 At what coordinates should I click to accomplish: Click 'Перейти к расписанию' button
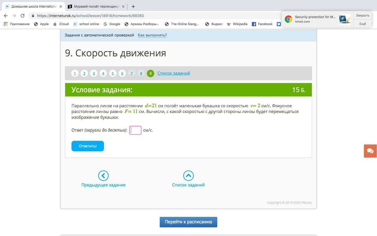(188, 222)
